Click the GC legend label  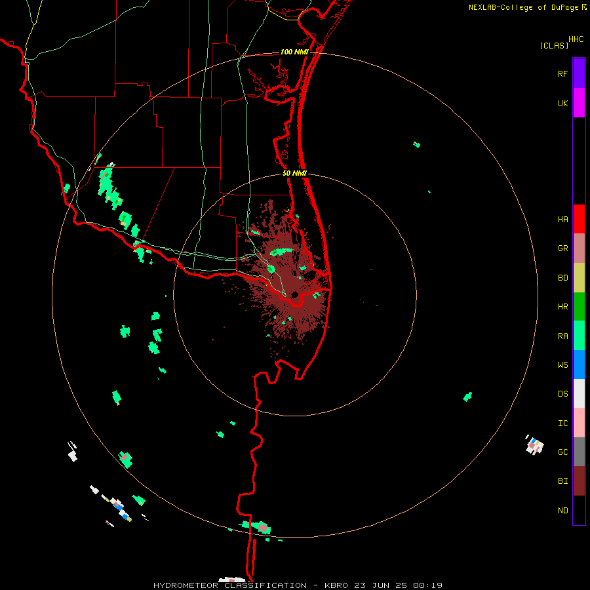click(562, 452)
